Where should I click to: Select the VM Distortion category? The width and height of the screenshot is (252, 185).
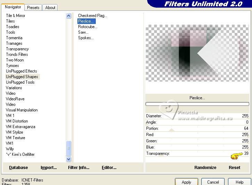click(x=17, y=121)
